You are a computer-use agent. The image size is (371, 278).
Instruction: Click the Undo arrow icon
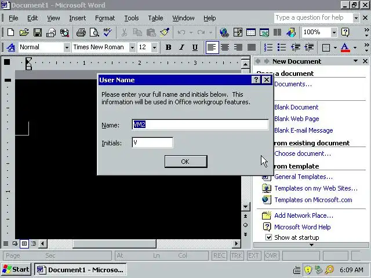click(x=181, y=32)
